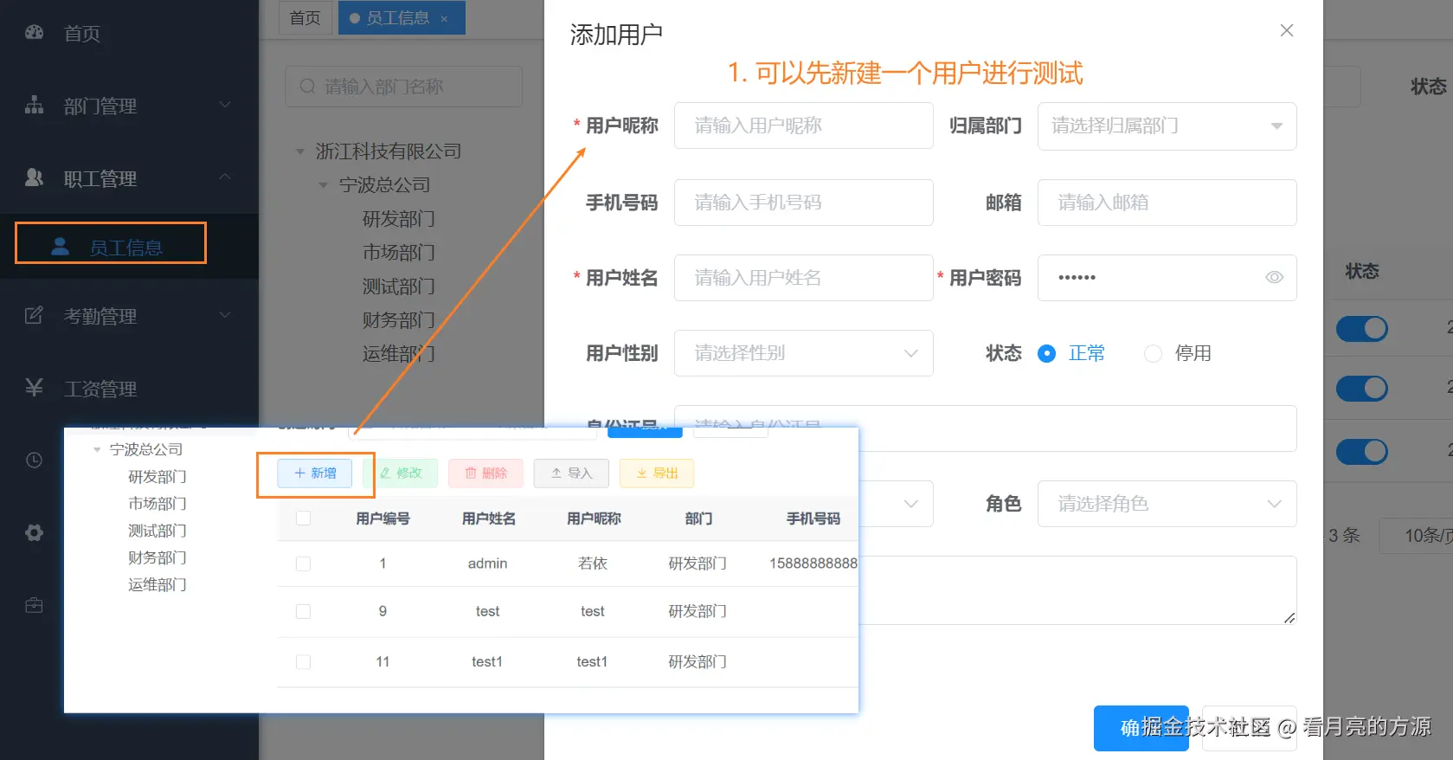Click the 导出 button

[x=657, y=473]
